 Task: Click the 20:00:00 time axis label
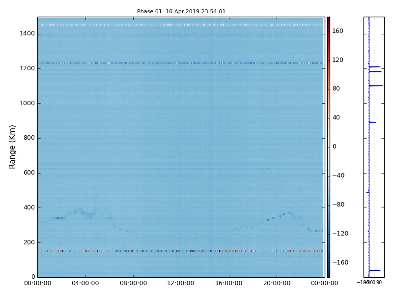(277, 283)
